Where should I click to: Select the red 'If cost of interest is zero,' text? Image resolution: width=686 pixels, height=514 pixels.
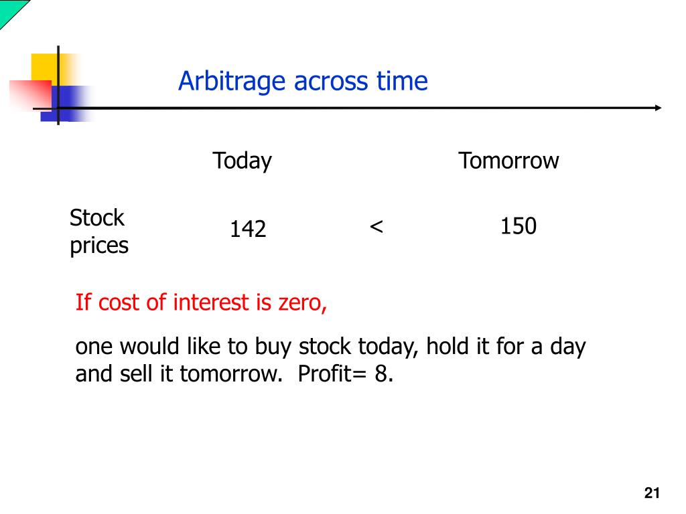tap(201, 303)
